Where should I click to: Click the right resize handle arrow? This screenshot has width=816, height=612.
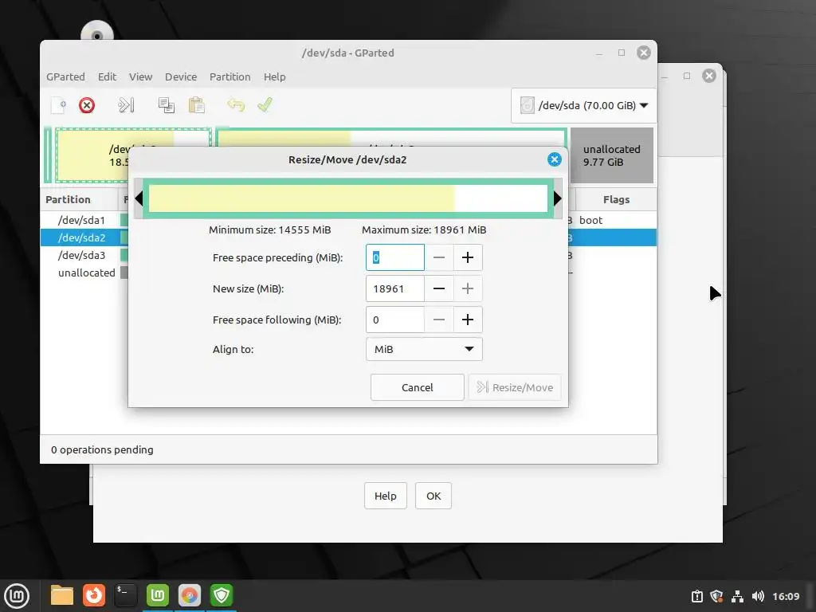tap(558, 198)
